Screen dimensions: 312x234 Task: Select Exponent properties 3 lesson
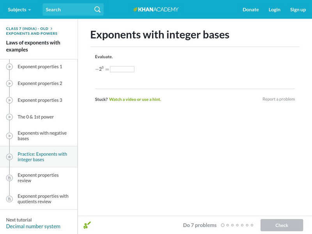(x=40, y=100)
